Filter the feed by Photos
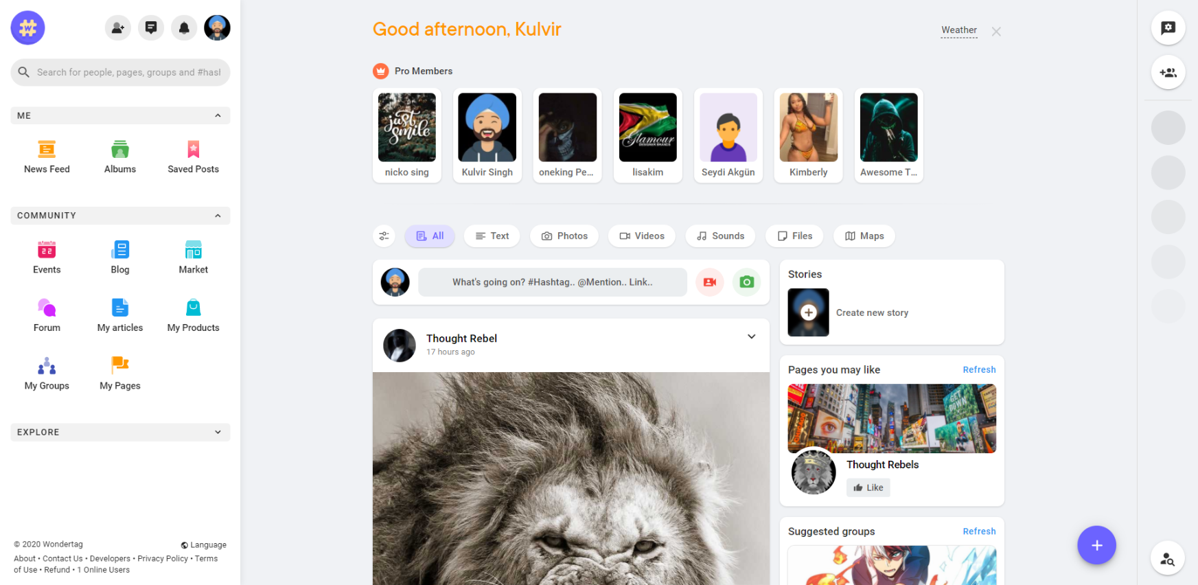1198x585 pixels. 565,236
